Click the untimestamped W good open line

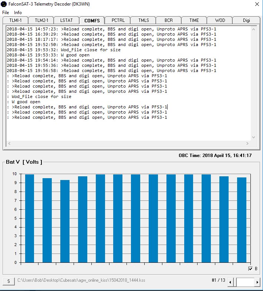[x=24, y=102]
